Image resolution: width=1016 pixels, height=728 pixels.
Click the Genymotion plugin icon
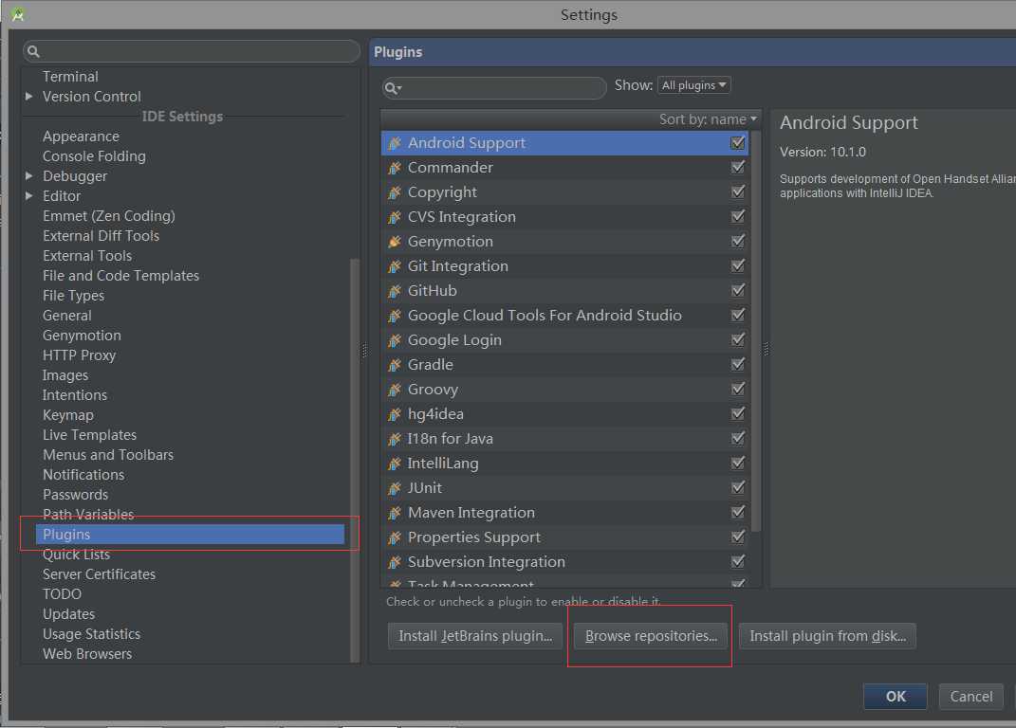tap(395, 242)
